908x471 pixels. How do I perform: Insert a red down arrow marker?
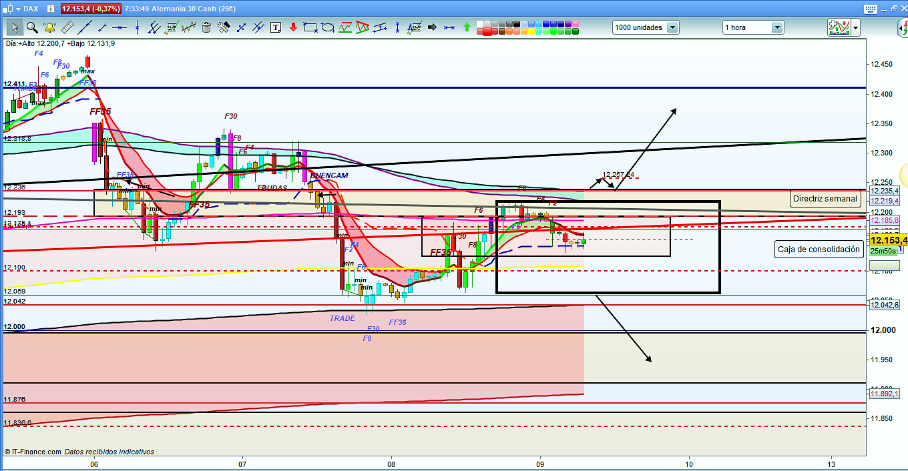pos(292,27)
